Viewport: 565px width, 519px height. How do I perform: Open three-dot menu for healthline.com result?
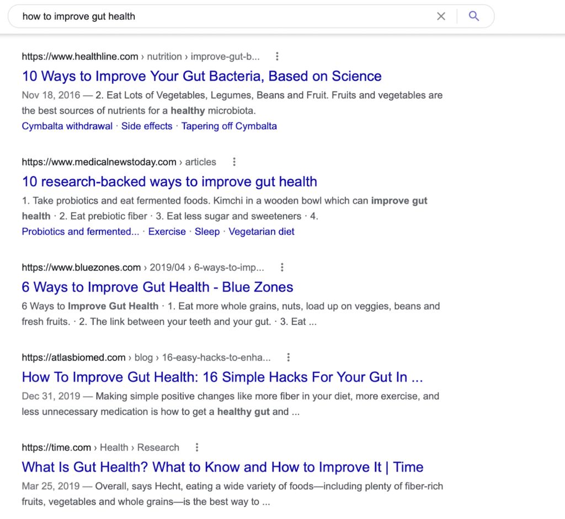277,56
